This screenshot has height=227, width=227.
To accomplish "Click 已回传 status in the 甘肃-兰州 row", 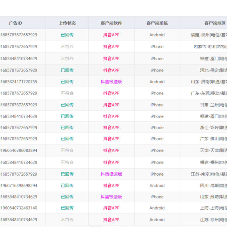I will click(67, 105).
